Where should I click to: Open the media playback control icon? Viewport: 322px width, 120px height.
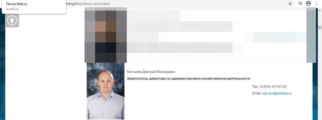coord(300,4)
